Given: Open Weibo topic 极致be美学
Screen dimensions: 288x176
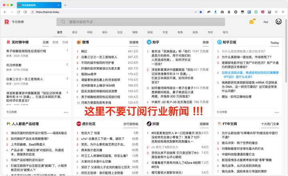Looking at the screenshot, I should (x=89, y=74).
